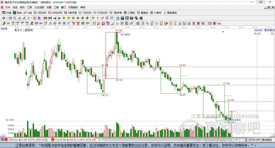
Task: Open the P数字表 tool
Action: [71, 13]
